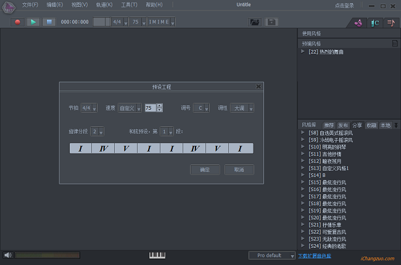401x265 pixels.
Task: Close the 预设工程 dialog with X
Action: click(x=258, y=87)
